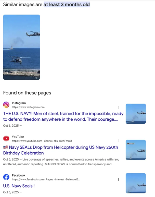This screenshot has height=197, width=155.
Task: Open 'Navy SEALs Drop from Helicopter' link
Action: click(x=61, y=150)
